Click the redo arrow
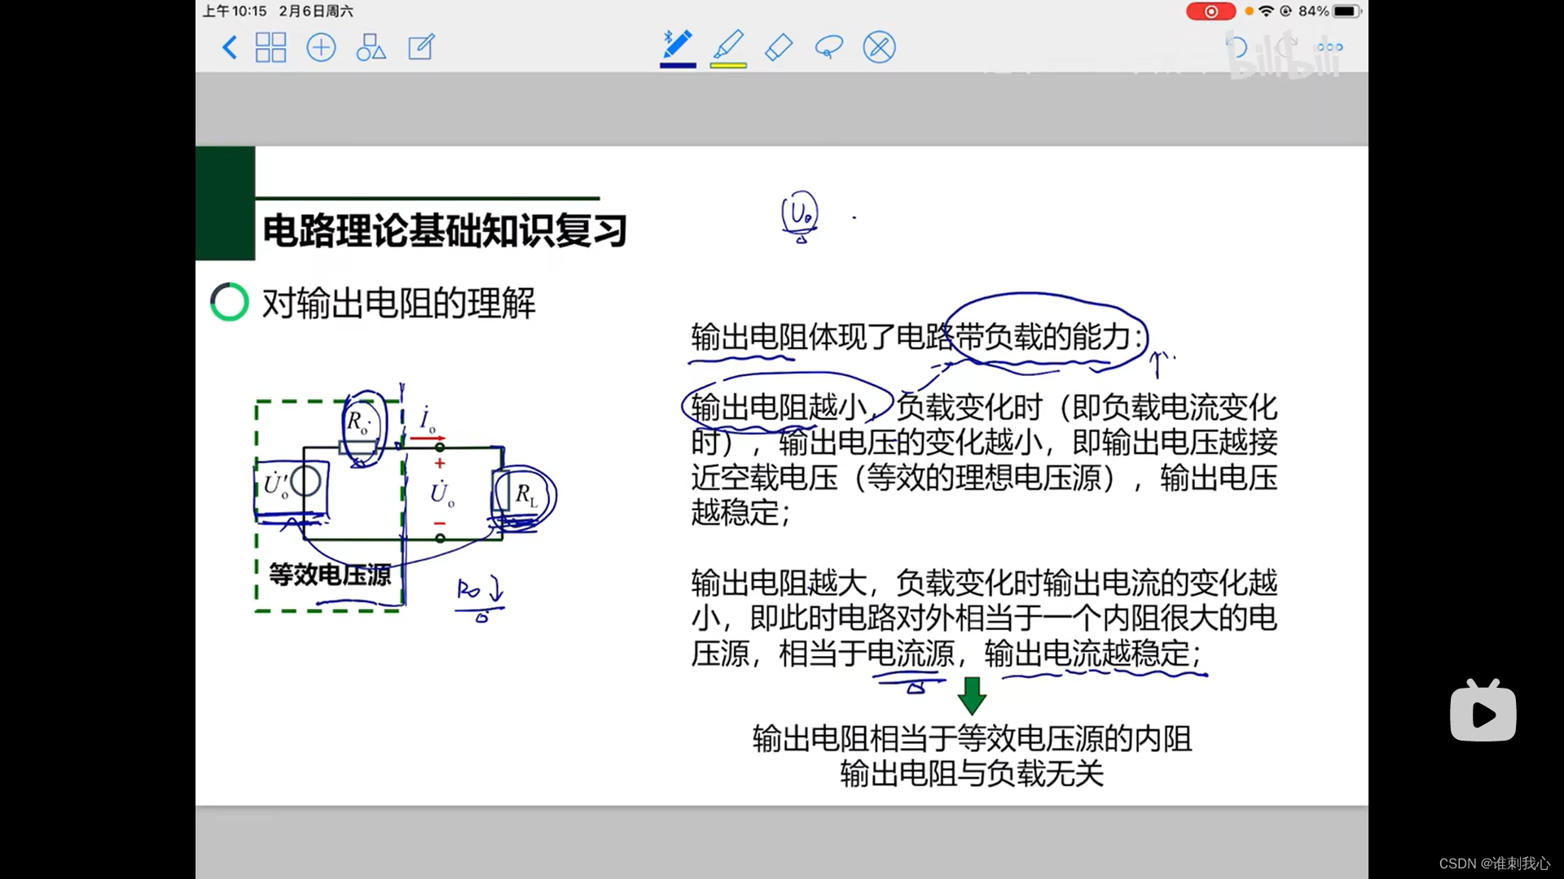The height and width of the screenshot is (879, 1564). 1285,47
